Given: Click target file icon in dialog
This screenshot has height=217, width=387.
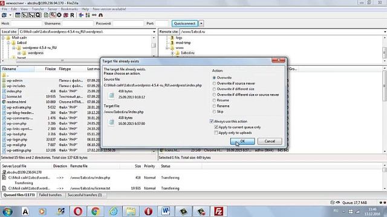Looking at the screenshot, I should [x=111, y=122].
